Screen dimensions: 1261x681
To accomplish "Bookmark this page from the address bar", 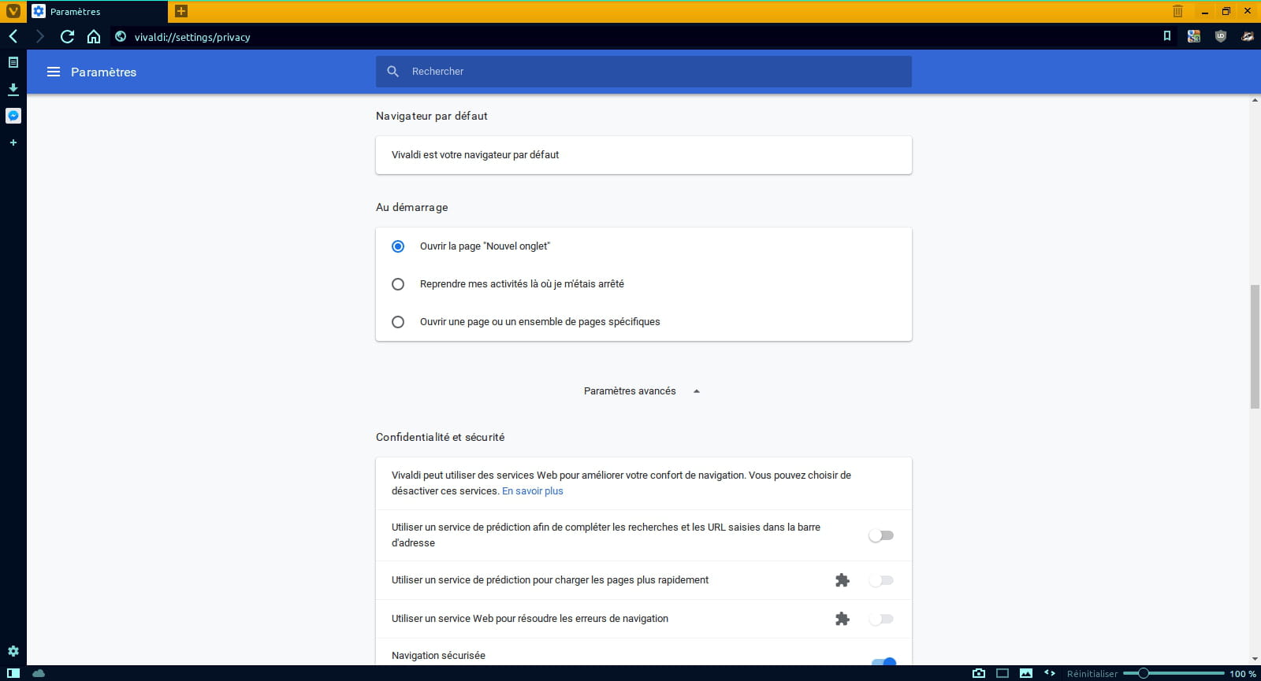I will click(1167, 36).
